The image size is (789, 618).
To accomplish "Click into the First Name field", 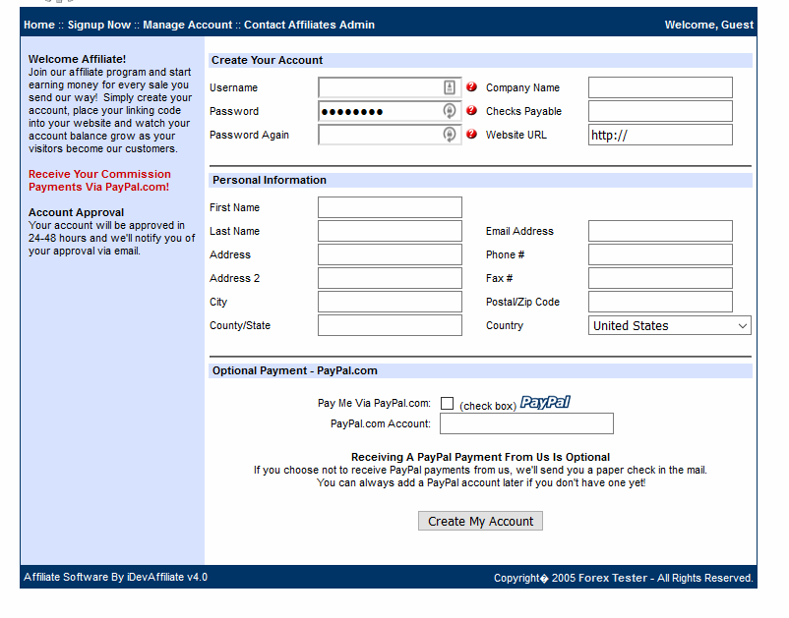I will point(390,207).
